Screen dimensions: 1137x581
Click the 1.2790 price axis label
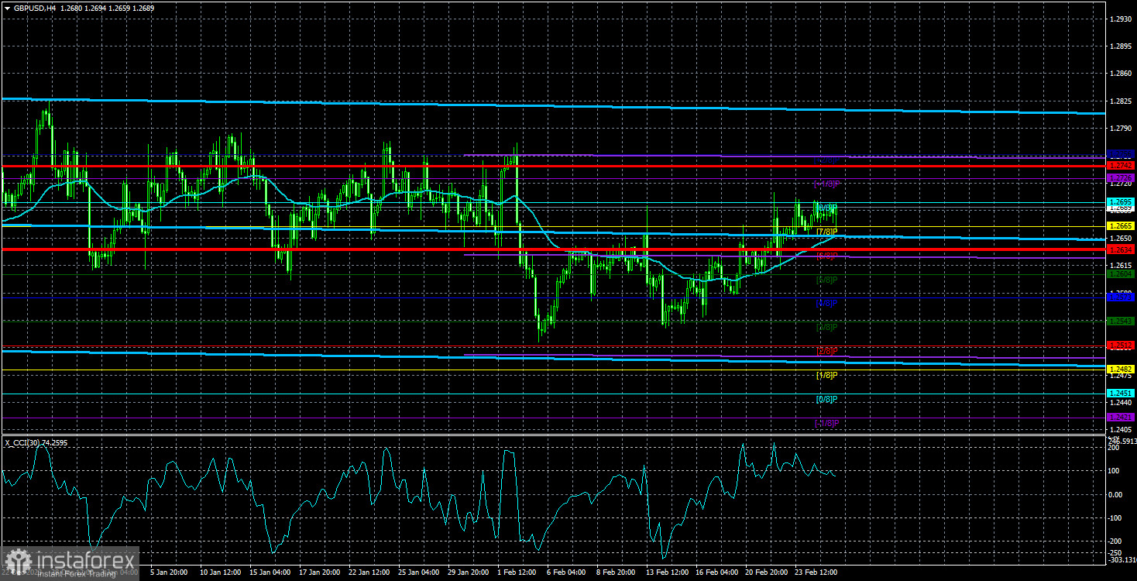tap(1120, 129)
